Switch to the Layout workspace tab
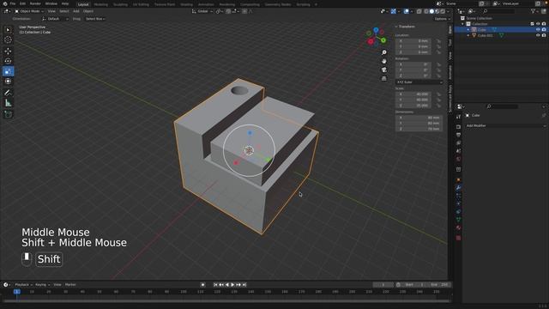Viewport: 549px width, 309px height. click(x=83, y=4)
